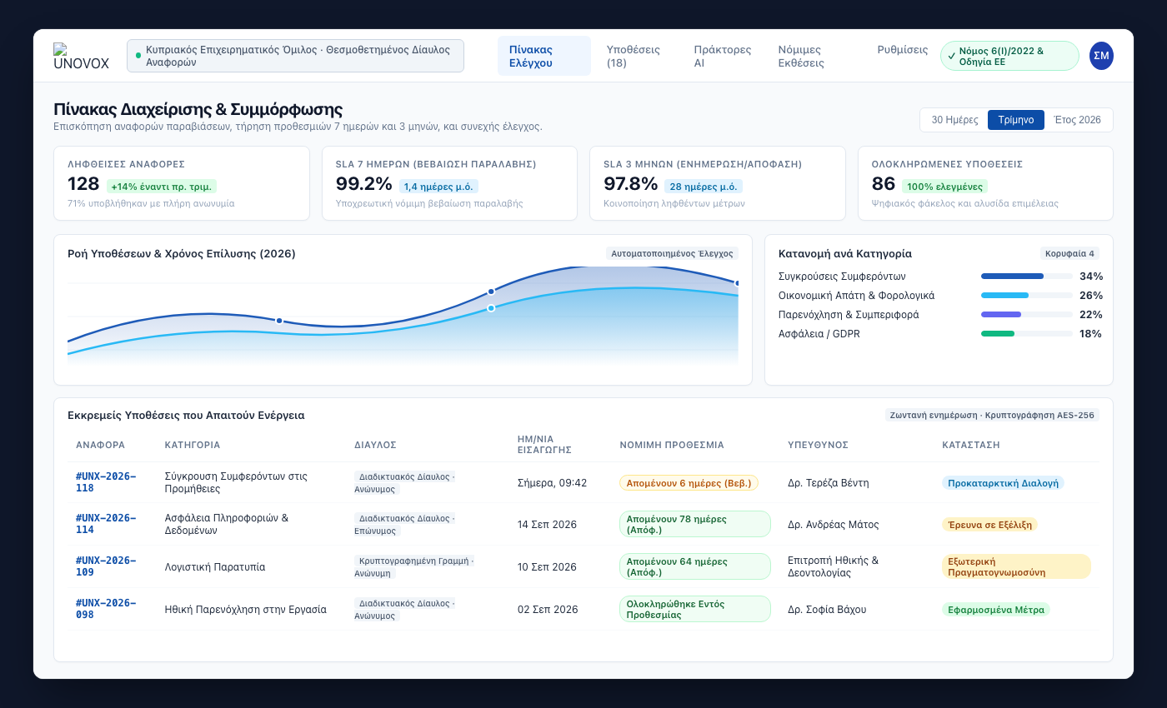Click the Εξωτερική Πραγματογνωμοσύνη status badge
The image size is (1167, 708).
1016,566
